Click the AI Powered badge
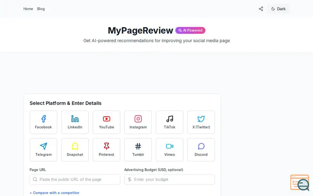The image size is (313, 196). (191, 31)
